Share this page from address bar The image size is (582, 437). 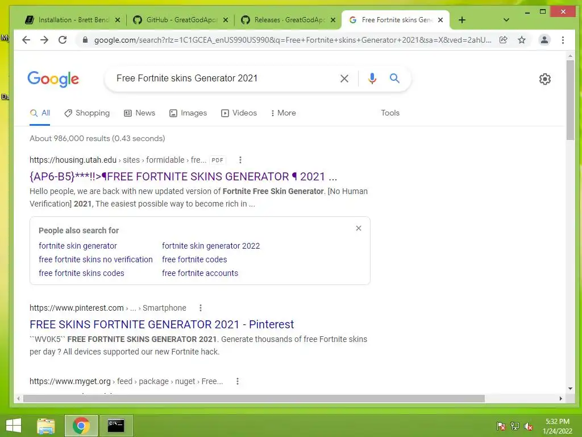tap(504, 40)
